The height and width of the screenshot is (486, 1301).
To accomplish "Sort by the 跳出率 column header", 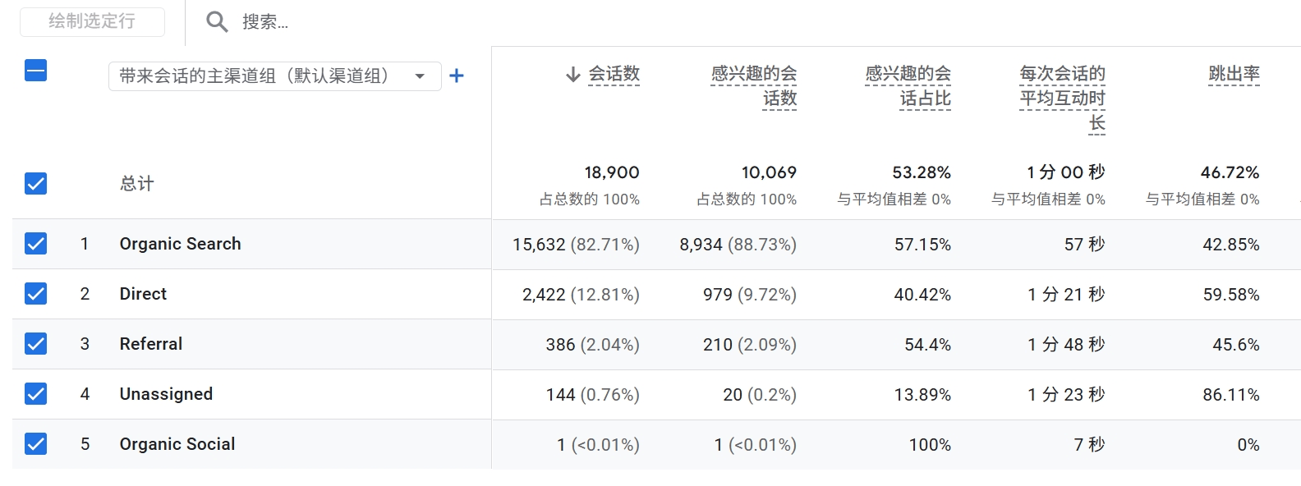I will (x=1234, y=74).
